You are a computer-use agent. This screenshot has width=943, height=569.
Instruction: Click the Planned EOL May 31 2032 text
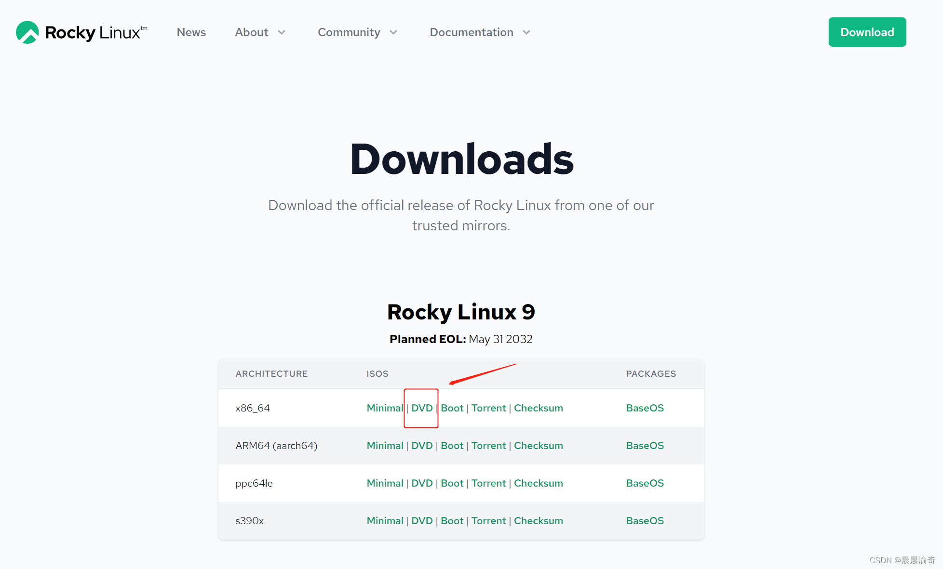(461, 339)
